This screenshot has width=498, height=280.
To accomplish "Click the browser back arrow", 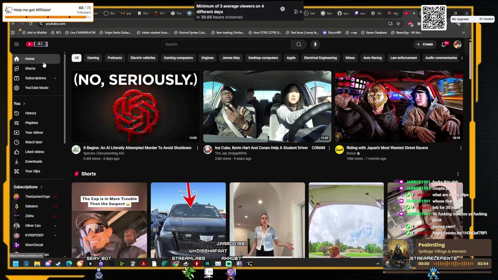I will click(13, 24).
